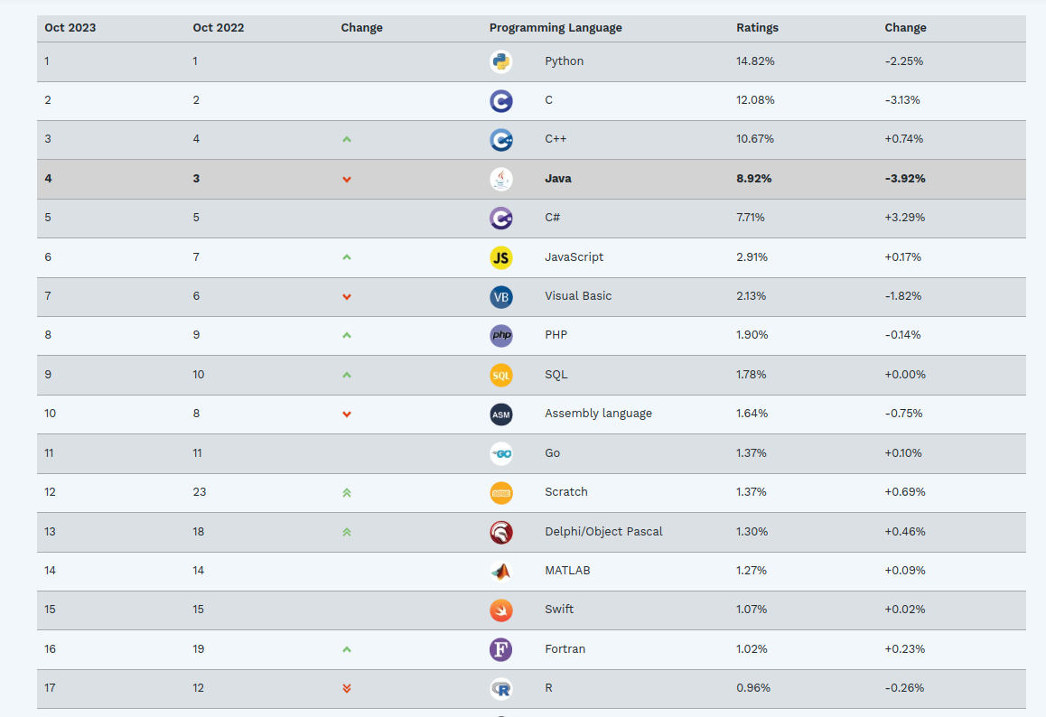Click the MATLAB logo icon
Screen dimensions: 1046x717
coord(500,571)
